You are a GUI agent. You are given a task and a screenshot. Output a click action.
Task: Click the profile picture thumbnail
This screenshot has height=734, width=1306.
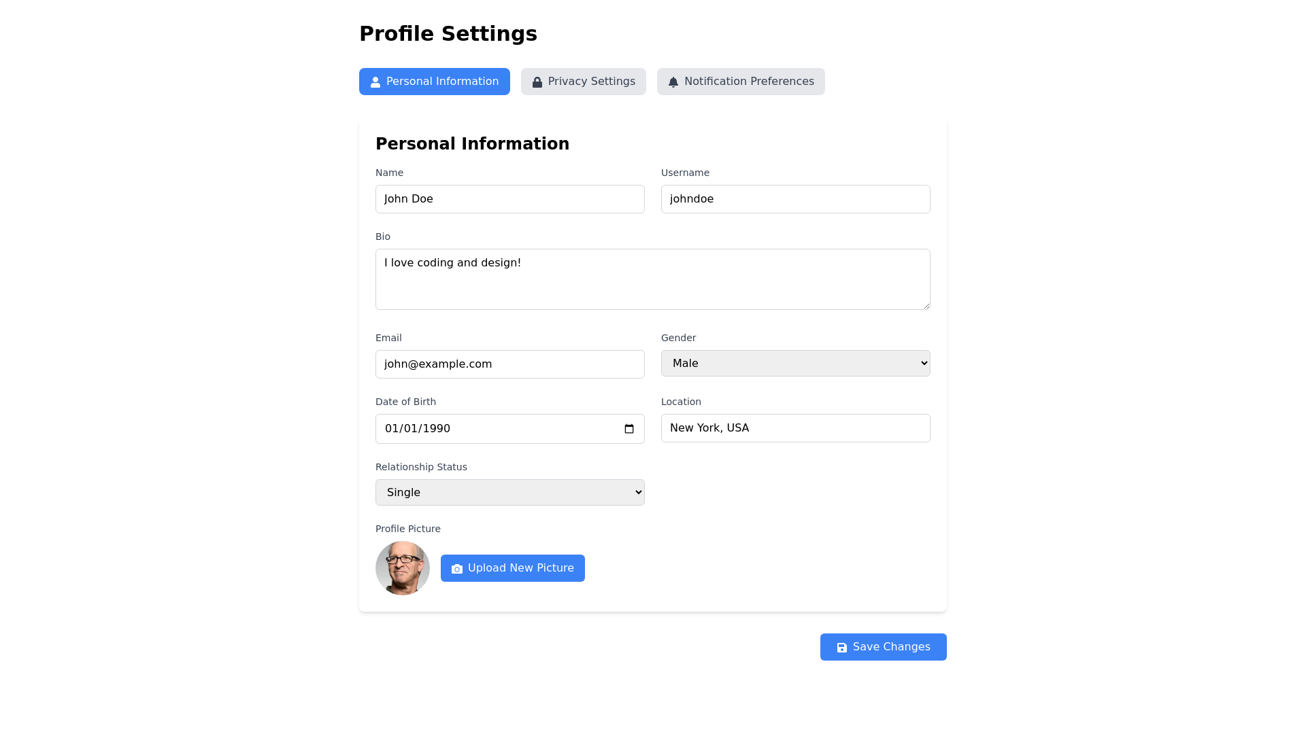tap(403, 568)
